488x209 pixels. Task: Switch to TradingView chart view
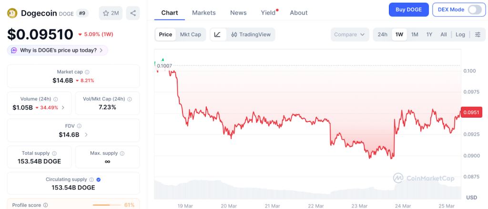251,34
